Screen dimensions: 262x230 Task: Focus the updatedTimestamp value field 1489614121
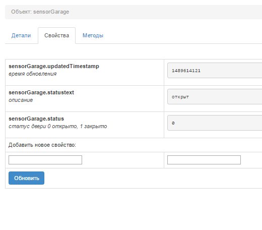tap(215, 71)
